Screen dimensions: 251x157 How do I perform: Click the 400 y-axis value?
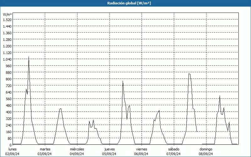(8, 112)
